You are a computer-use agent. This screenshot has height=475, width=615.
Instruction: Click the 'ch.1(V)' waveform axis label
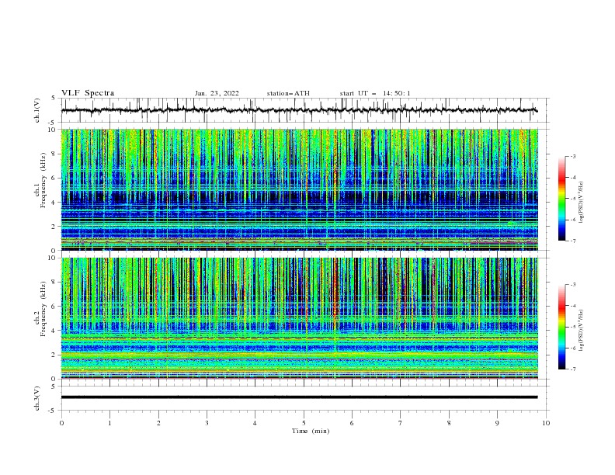pyautogui.click(x=37, y=110)
